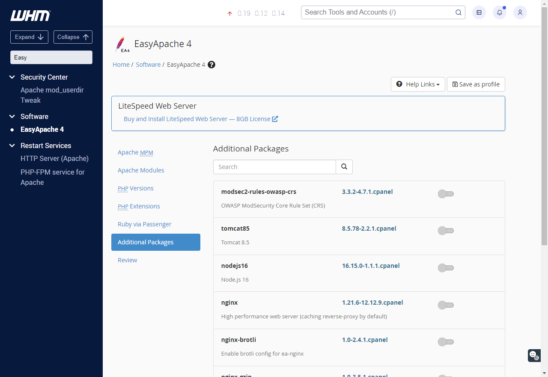Click the external link icon after 8GB License
Screen dimensions: 548x377
[x=275, y=119]
